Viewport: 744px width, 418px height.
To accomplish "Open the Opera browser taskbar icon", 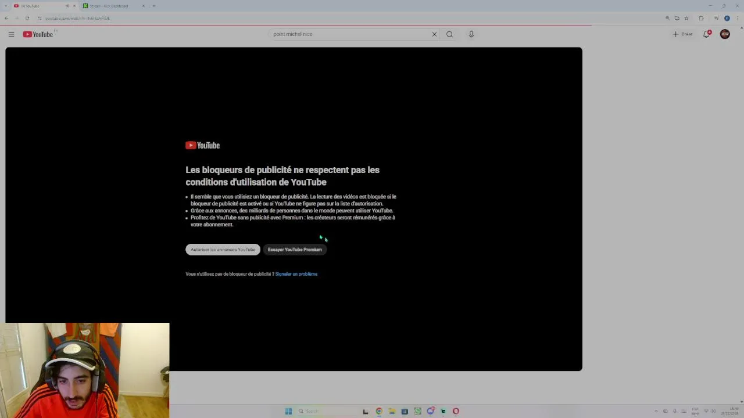I will click(456, 411).
